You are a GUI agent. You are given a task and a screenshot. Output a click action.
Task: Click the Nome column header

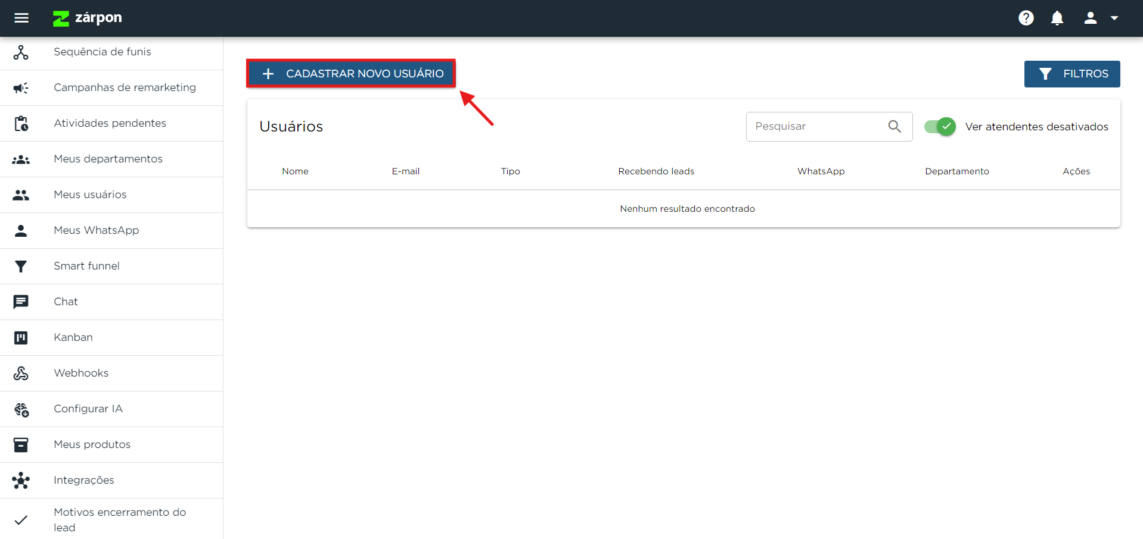tap(295, 171)
